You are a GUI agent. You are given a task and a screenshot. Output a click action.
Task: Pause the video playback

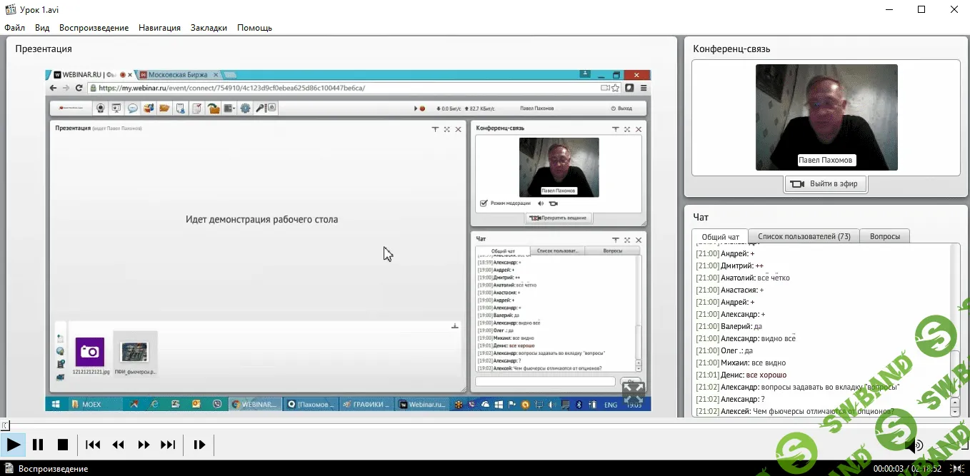click(38, 445)
